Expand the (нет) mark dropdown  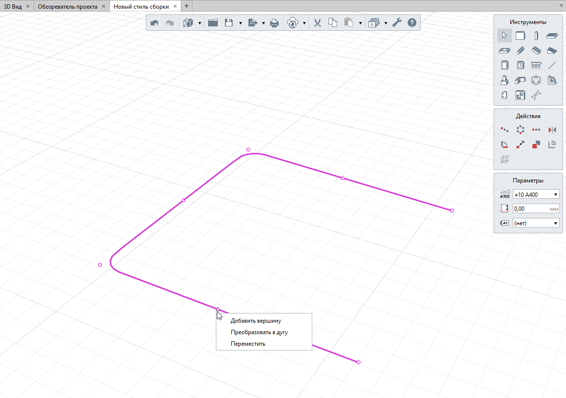[x=536, y=223]
